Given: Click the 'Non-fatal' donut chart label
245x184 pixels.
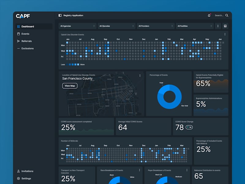Looking at the screenshot, I should point(185,106).
